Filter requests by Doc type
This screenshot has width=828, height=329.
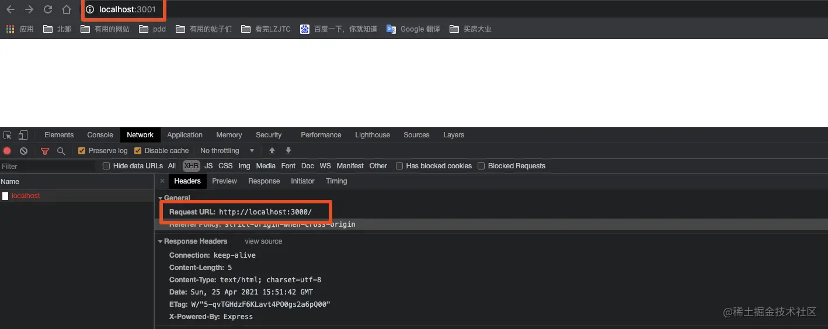pyautogui.click(x=308, y=166)
